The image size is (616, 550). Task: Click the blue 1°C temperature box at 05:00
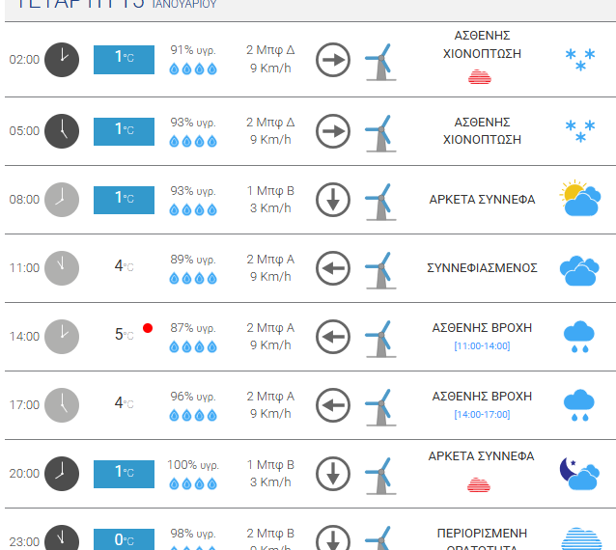[124, 129]
